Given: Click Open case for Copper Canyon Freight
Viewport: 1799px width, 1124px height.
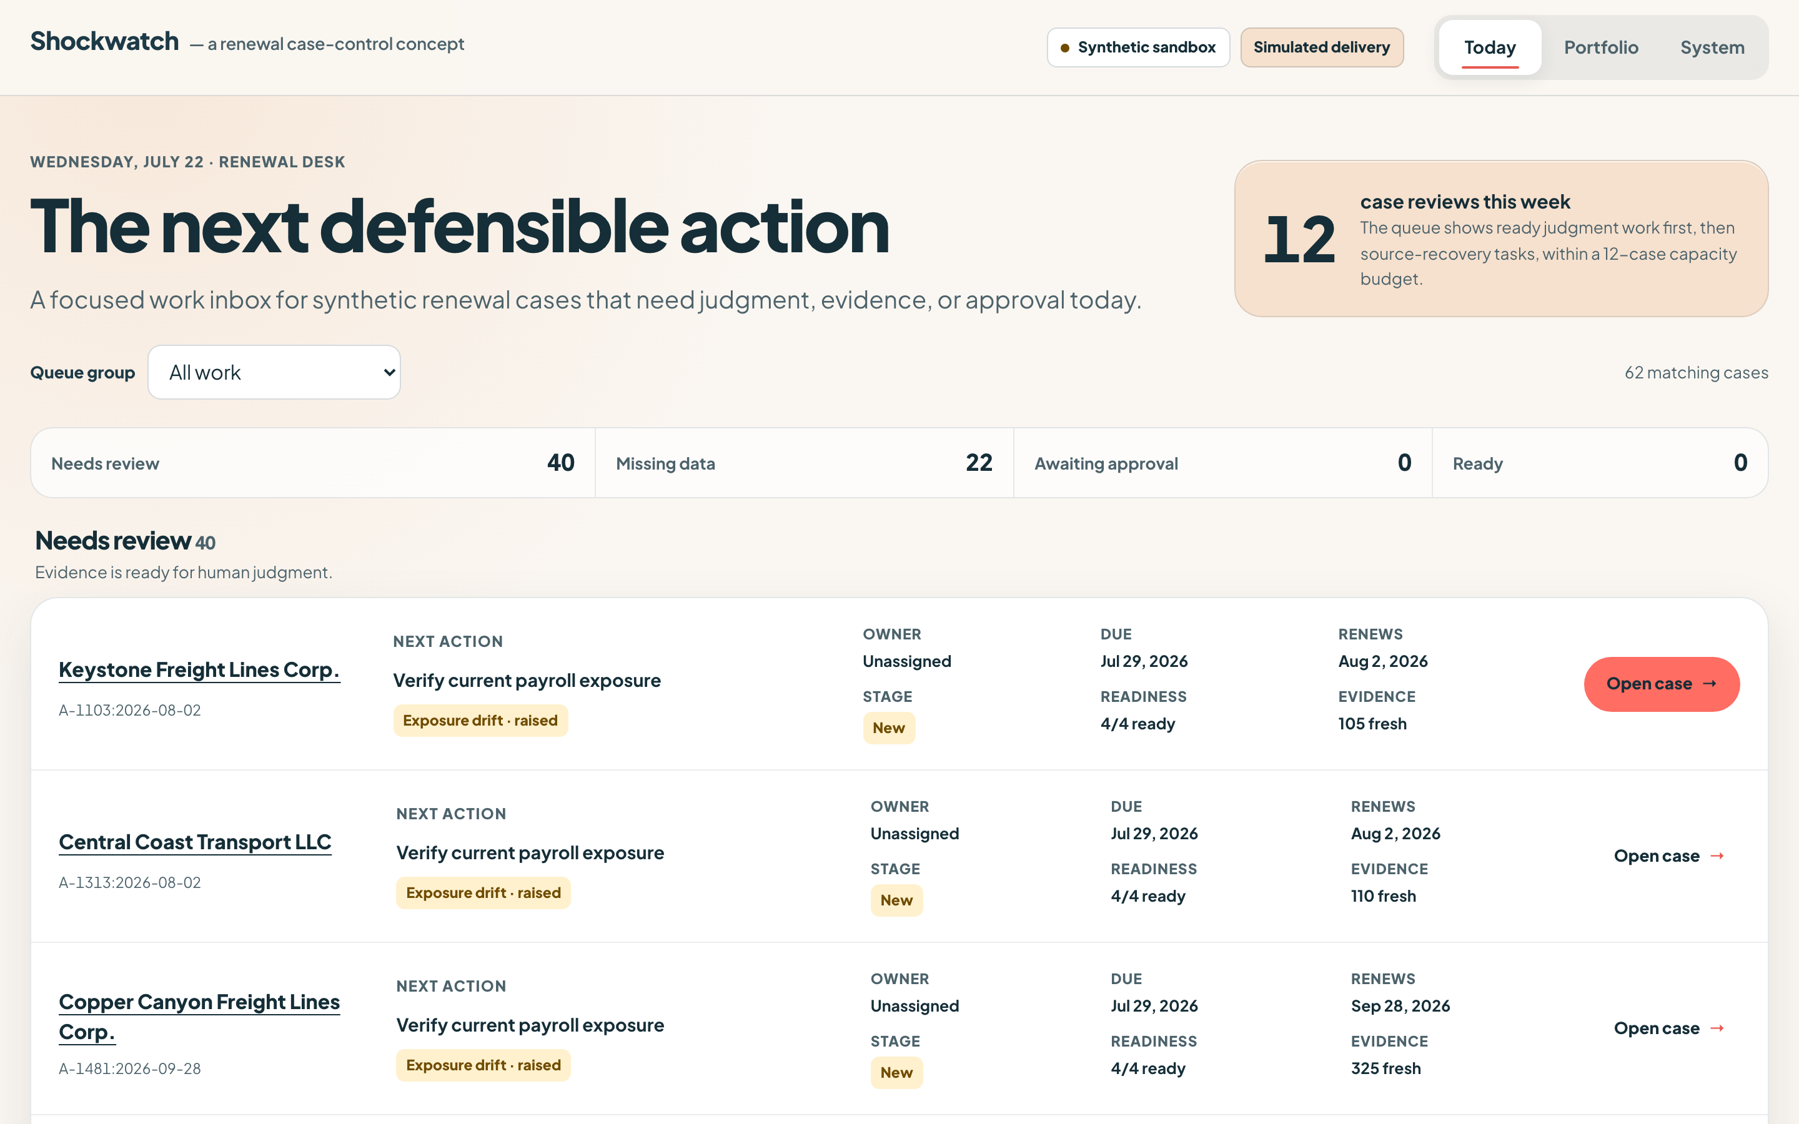Looking at the screenshot, I should click(1669, 1029).
